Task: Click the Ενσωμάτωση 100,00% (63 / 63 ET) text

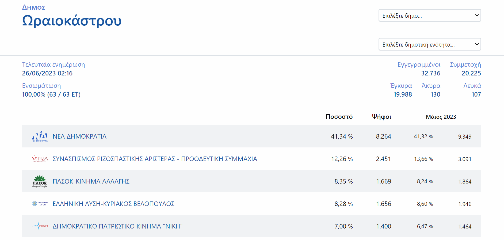Action: (x=51, y=94)
